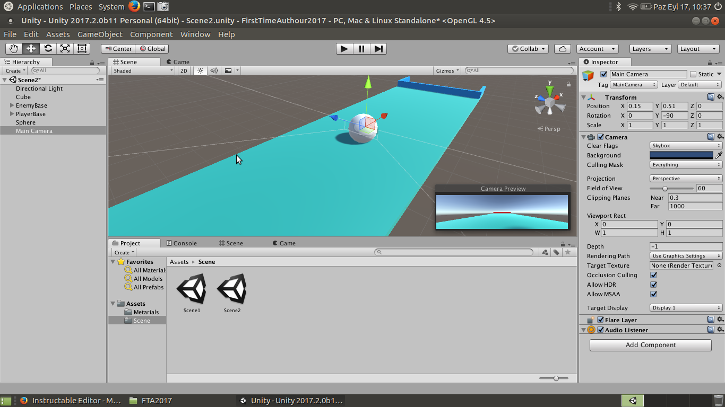Open the Layers dropdown in toolbar
This screenshot has height=407, width=725.
pyautogui.click(x=651, y=49)
